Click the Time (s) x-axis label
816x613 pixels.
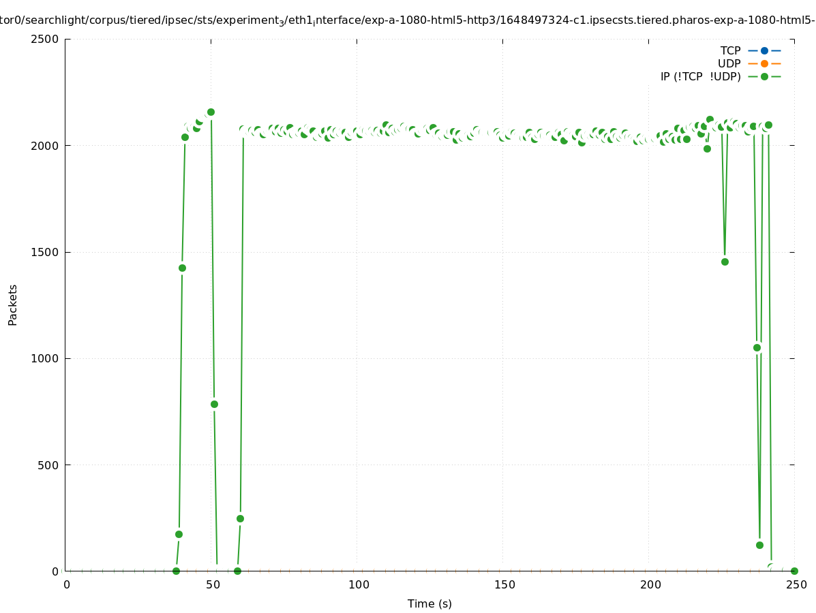click(429, 603)
